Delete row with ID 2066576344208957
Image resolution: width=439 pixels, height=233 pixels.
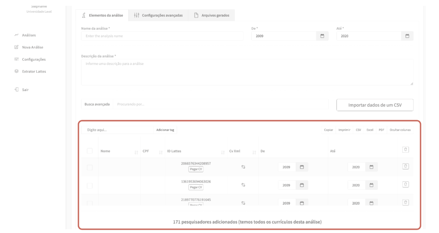pyautogui.click(x=406, y=166)
